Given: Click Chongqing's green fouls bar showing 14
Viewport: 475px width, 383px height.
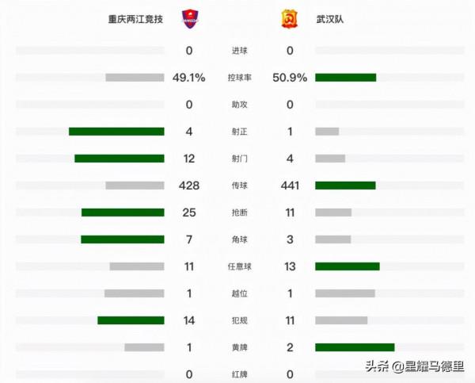Looking at the screenshot, I should click(x=131, y=320).
